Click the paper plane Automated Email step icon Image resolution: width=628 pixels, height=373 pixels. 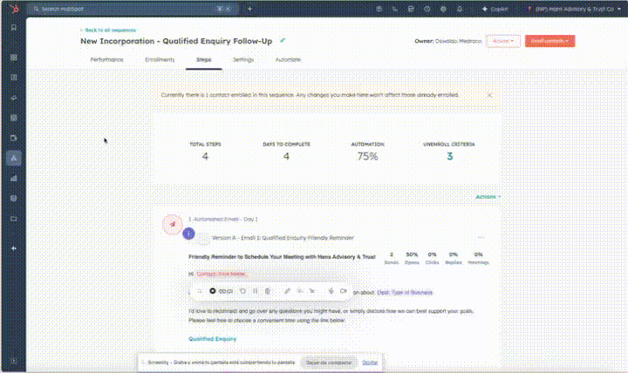pos(173,225)
